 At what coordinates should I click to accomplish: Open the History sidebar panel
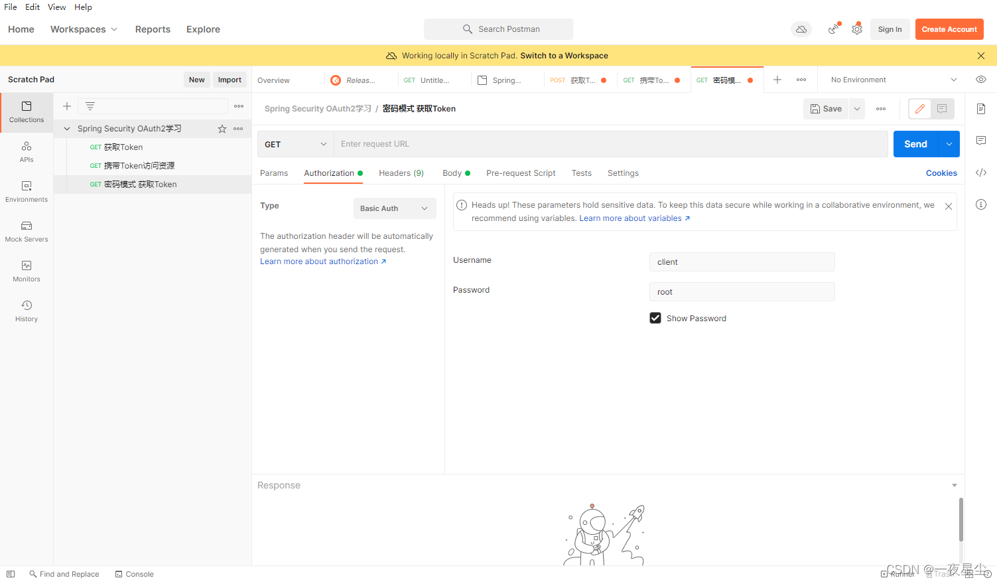tap(27, 311)
